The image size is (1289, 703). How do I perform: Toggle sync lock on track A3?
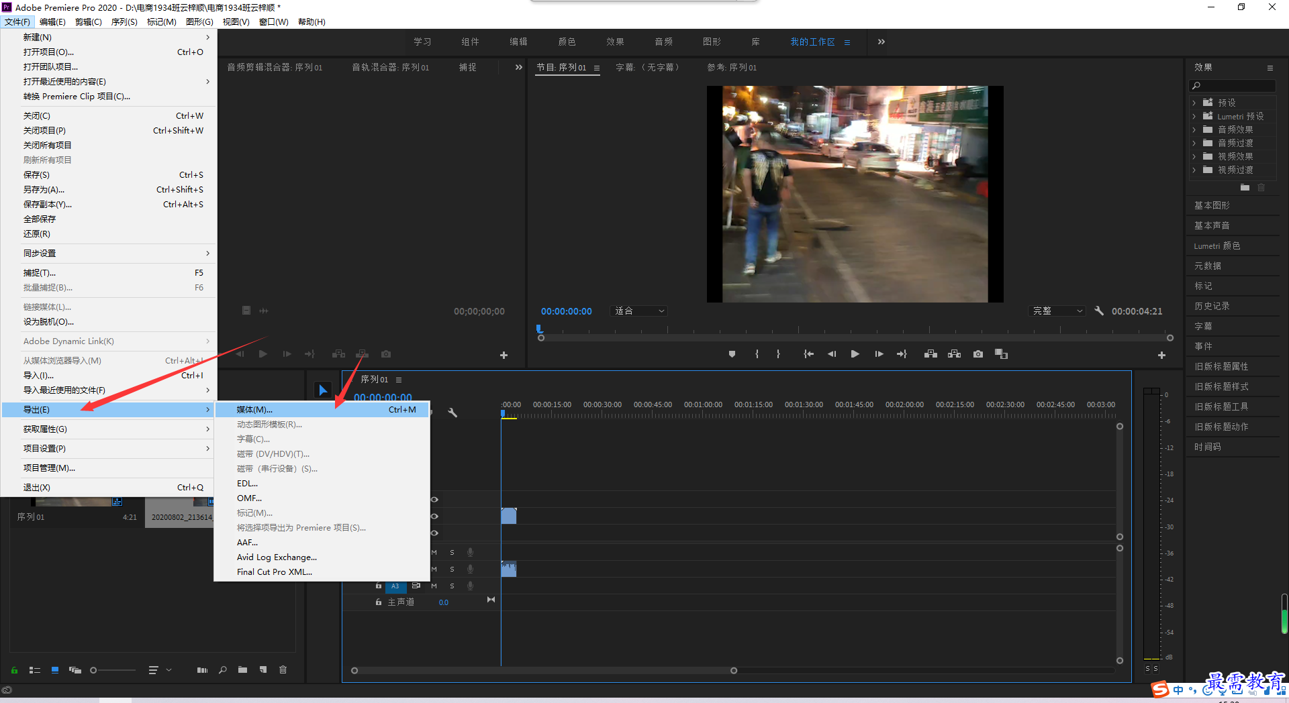[x=416, y=586]
